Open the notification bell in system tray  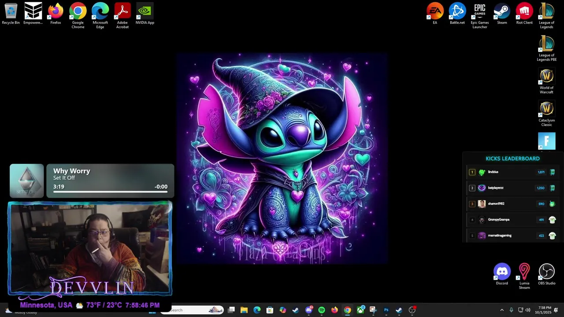pyautogui.click(x=556, y=310)
